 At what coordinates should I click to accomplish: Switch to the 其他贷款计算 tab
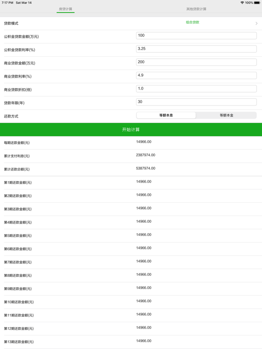click(x=196, y=9)
